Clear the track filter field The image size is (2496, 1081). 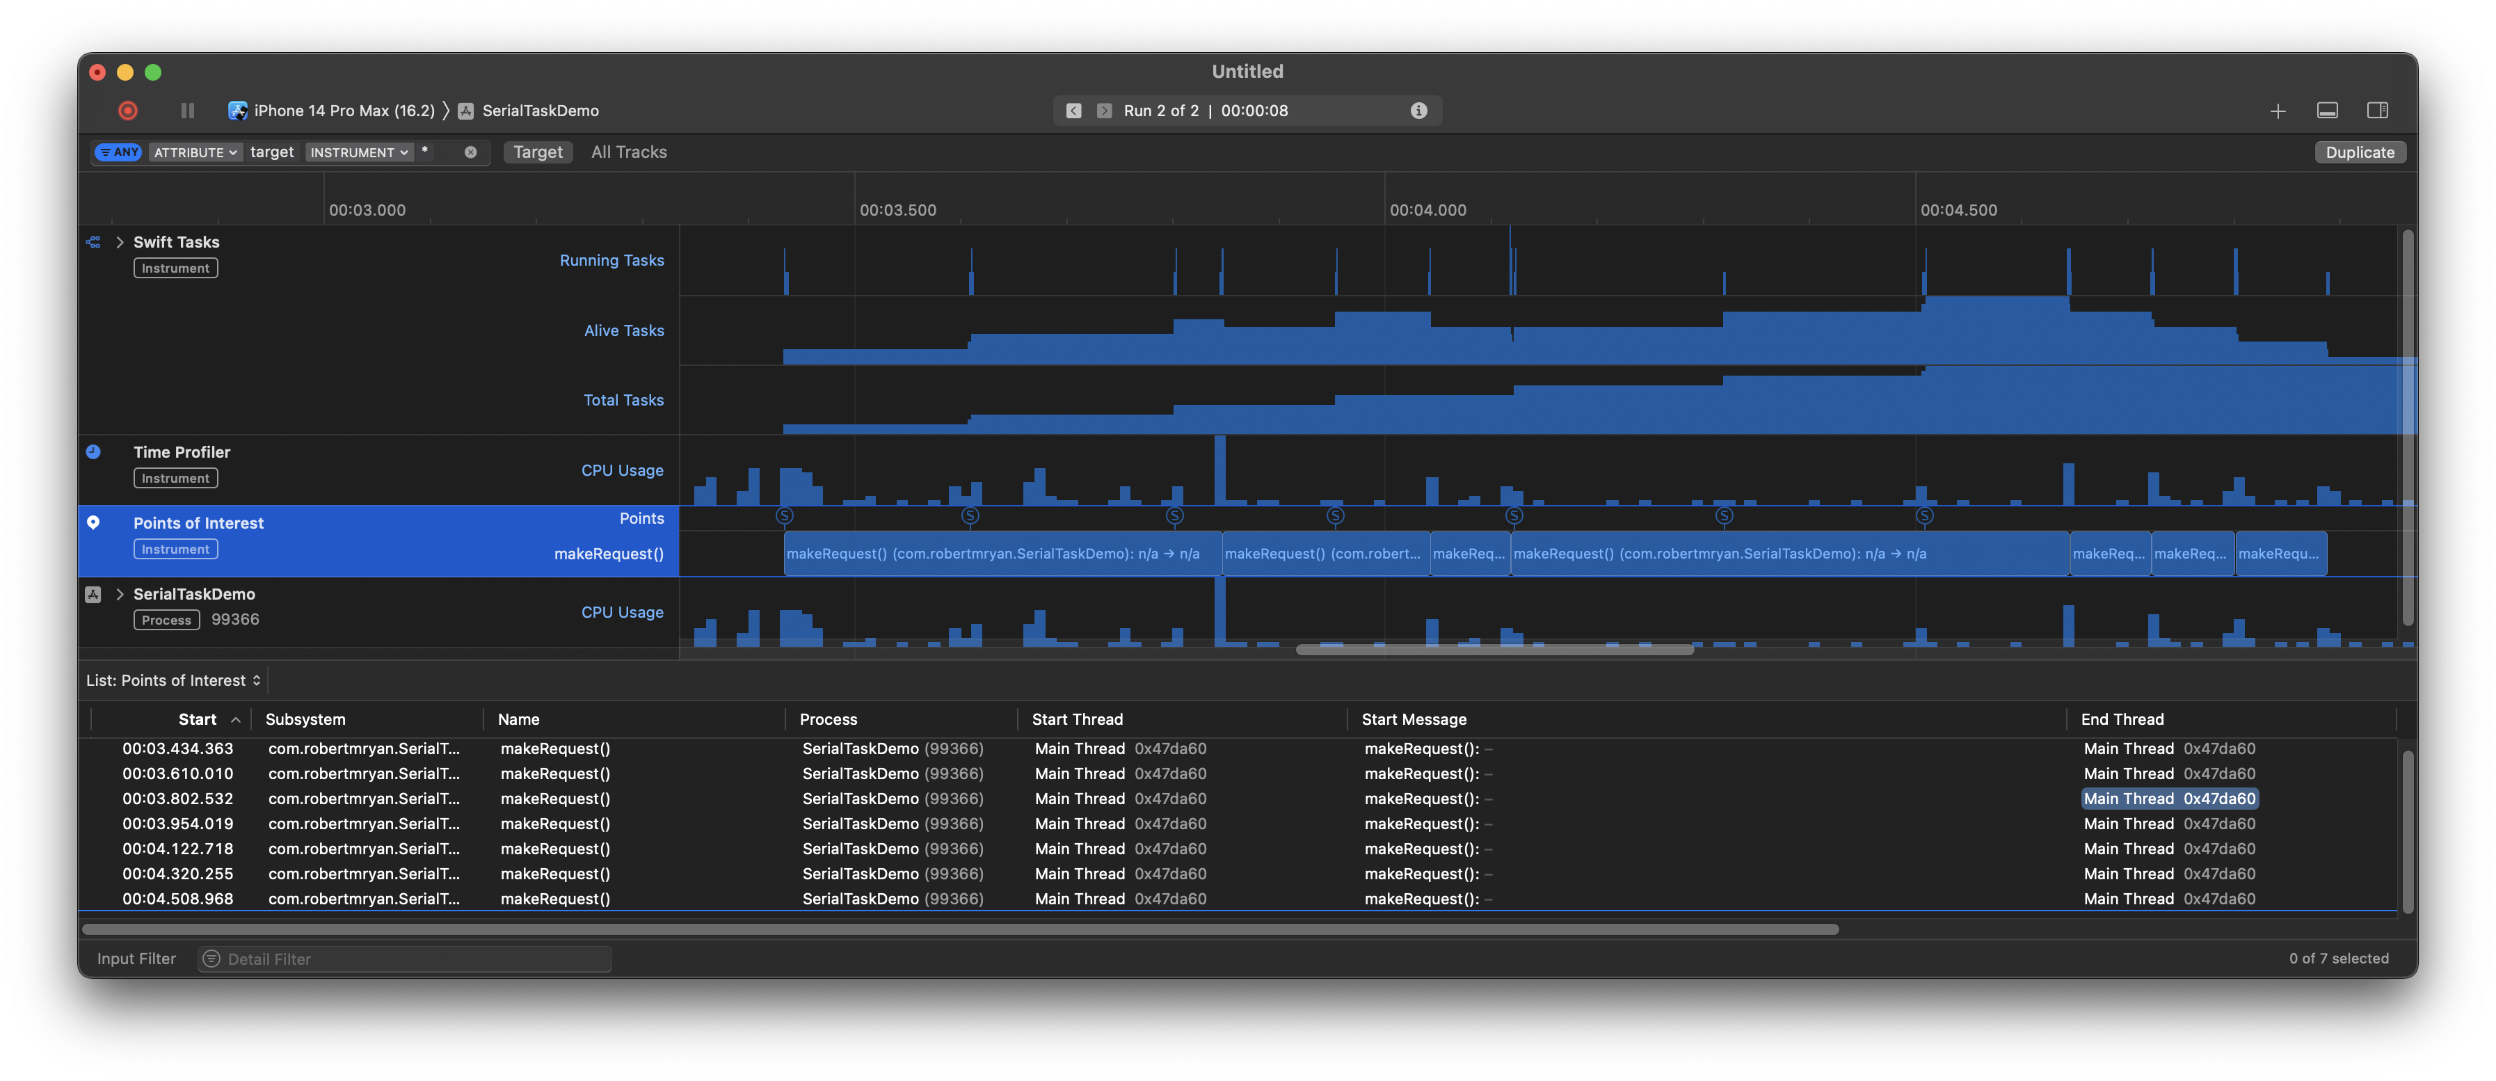471,152
